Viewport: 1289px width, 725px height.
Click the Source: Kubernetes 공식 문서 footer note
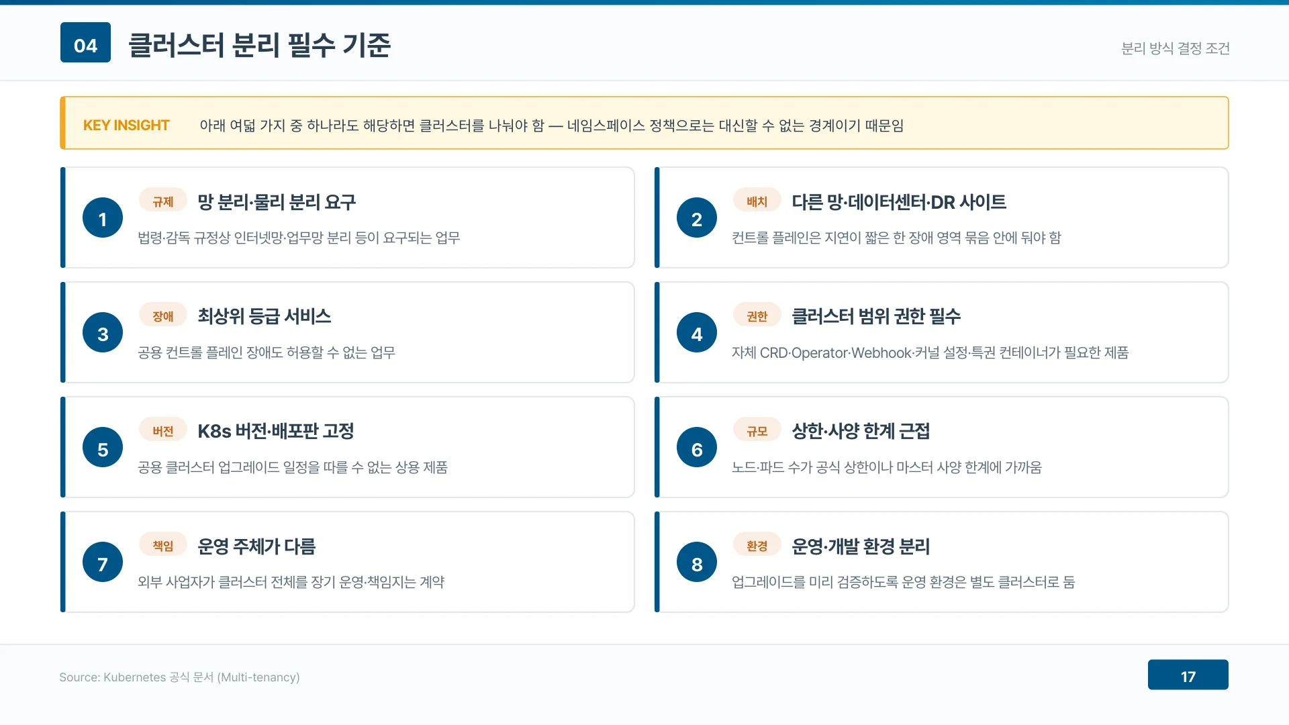179,677
